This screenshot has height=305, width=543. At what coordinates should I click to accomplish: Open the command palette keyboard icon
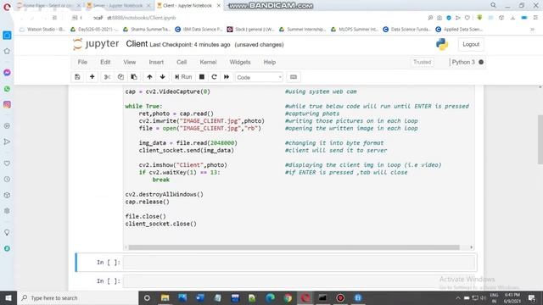(294, 77)
